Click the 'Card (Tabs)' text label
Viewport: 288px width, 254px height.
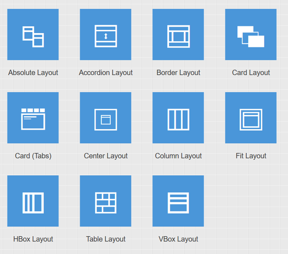click(33, 156)
